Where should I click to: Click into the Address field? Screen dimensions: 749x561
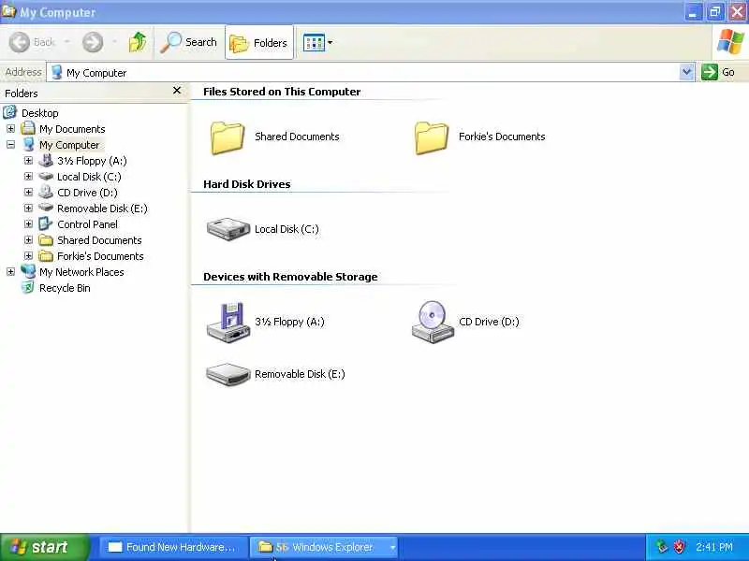pos(363,73)
